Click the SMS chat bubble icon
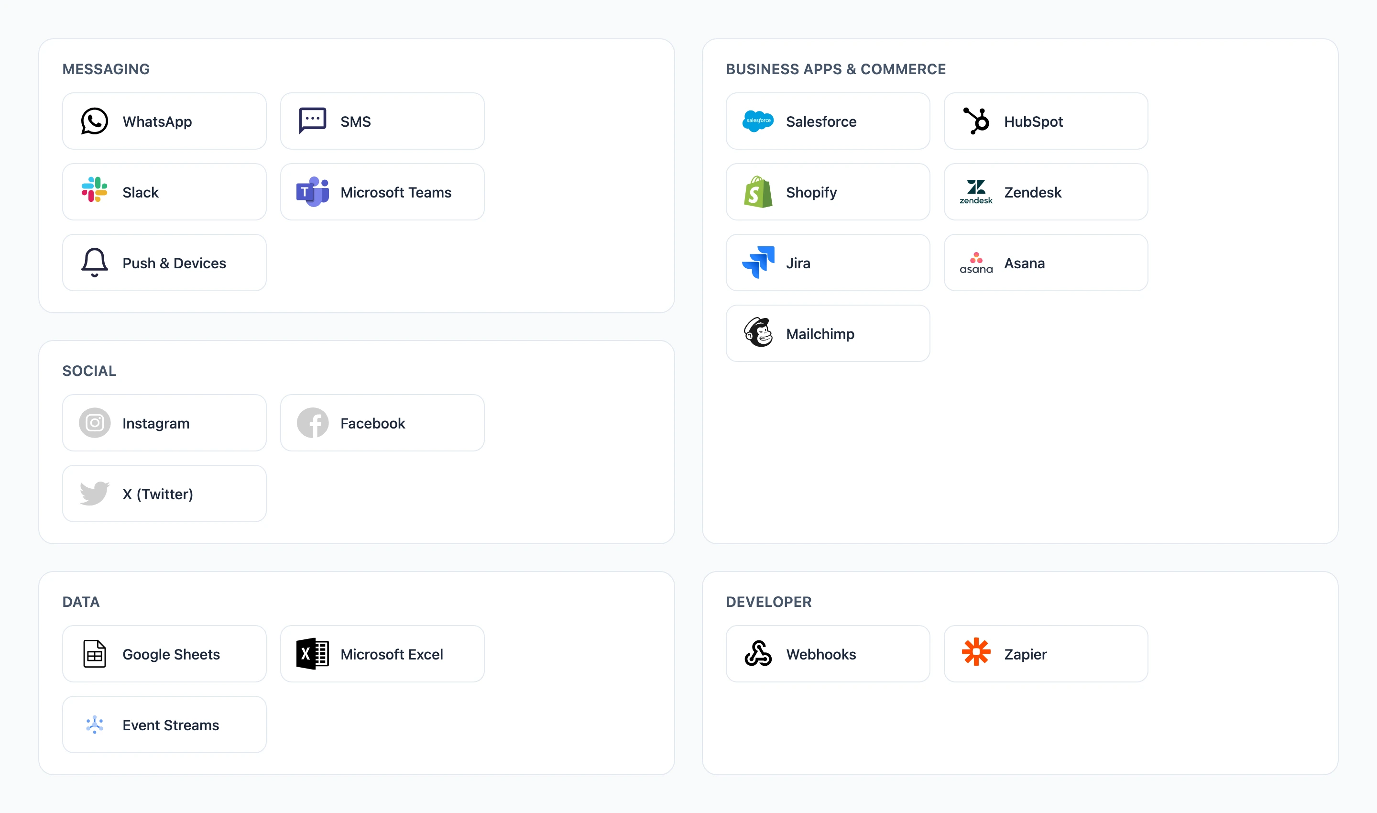The height and width of the screenshot is (813, 1377). [x=312, y=121]
